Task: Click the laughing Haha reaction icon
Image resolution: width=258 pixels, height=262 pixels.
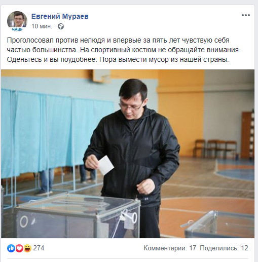Action: point(27,248)
